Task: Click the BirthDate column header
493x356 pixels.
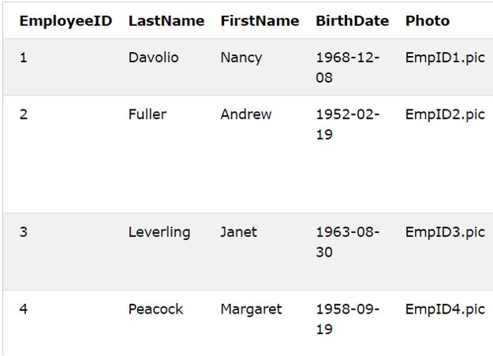Action: [x=352, y=21]
